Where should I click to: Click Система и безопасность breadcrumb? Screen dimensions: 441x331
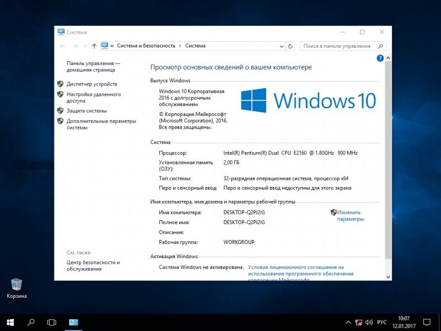click(x=146, y=46)
